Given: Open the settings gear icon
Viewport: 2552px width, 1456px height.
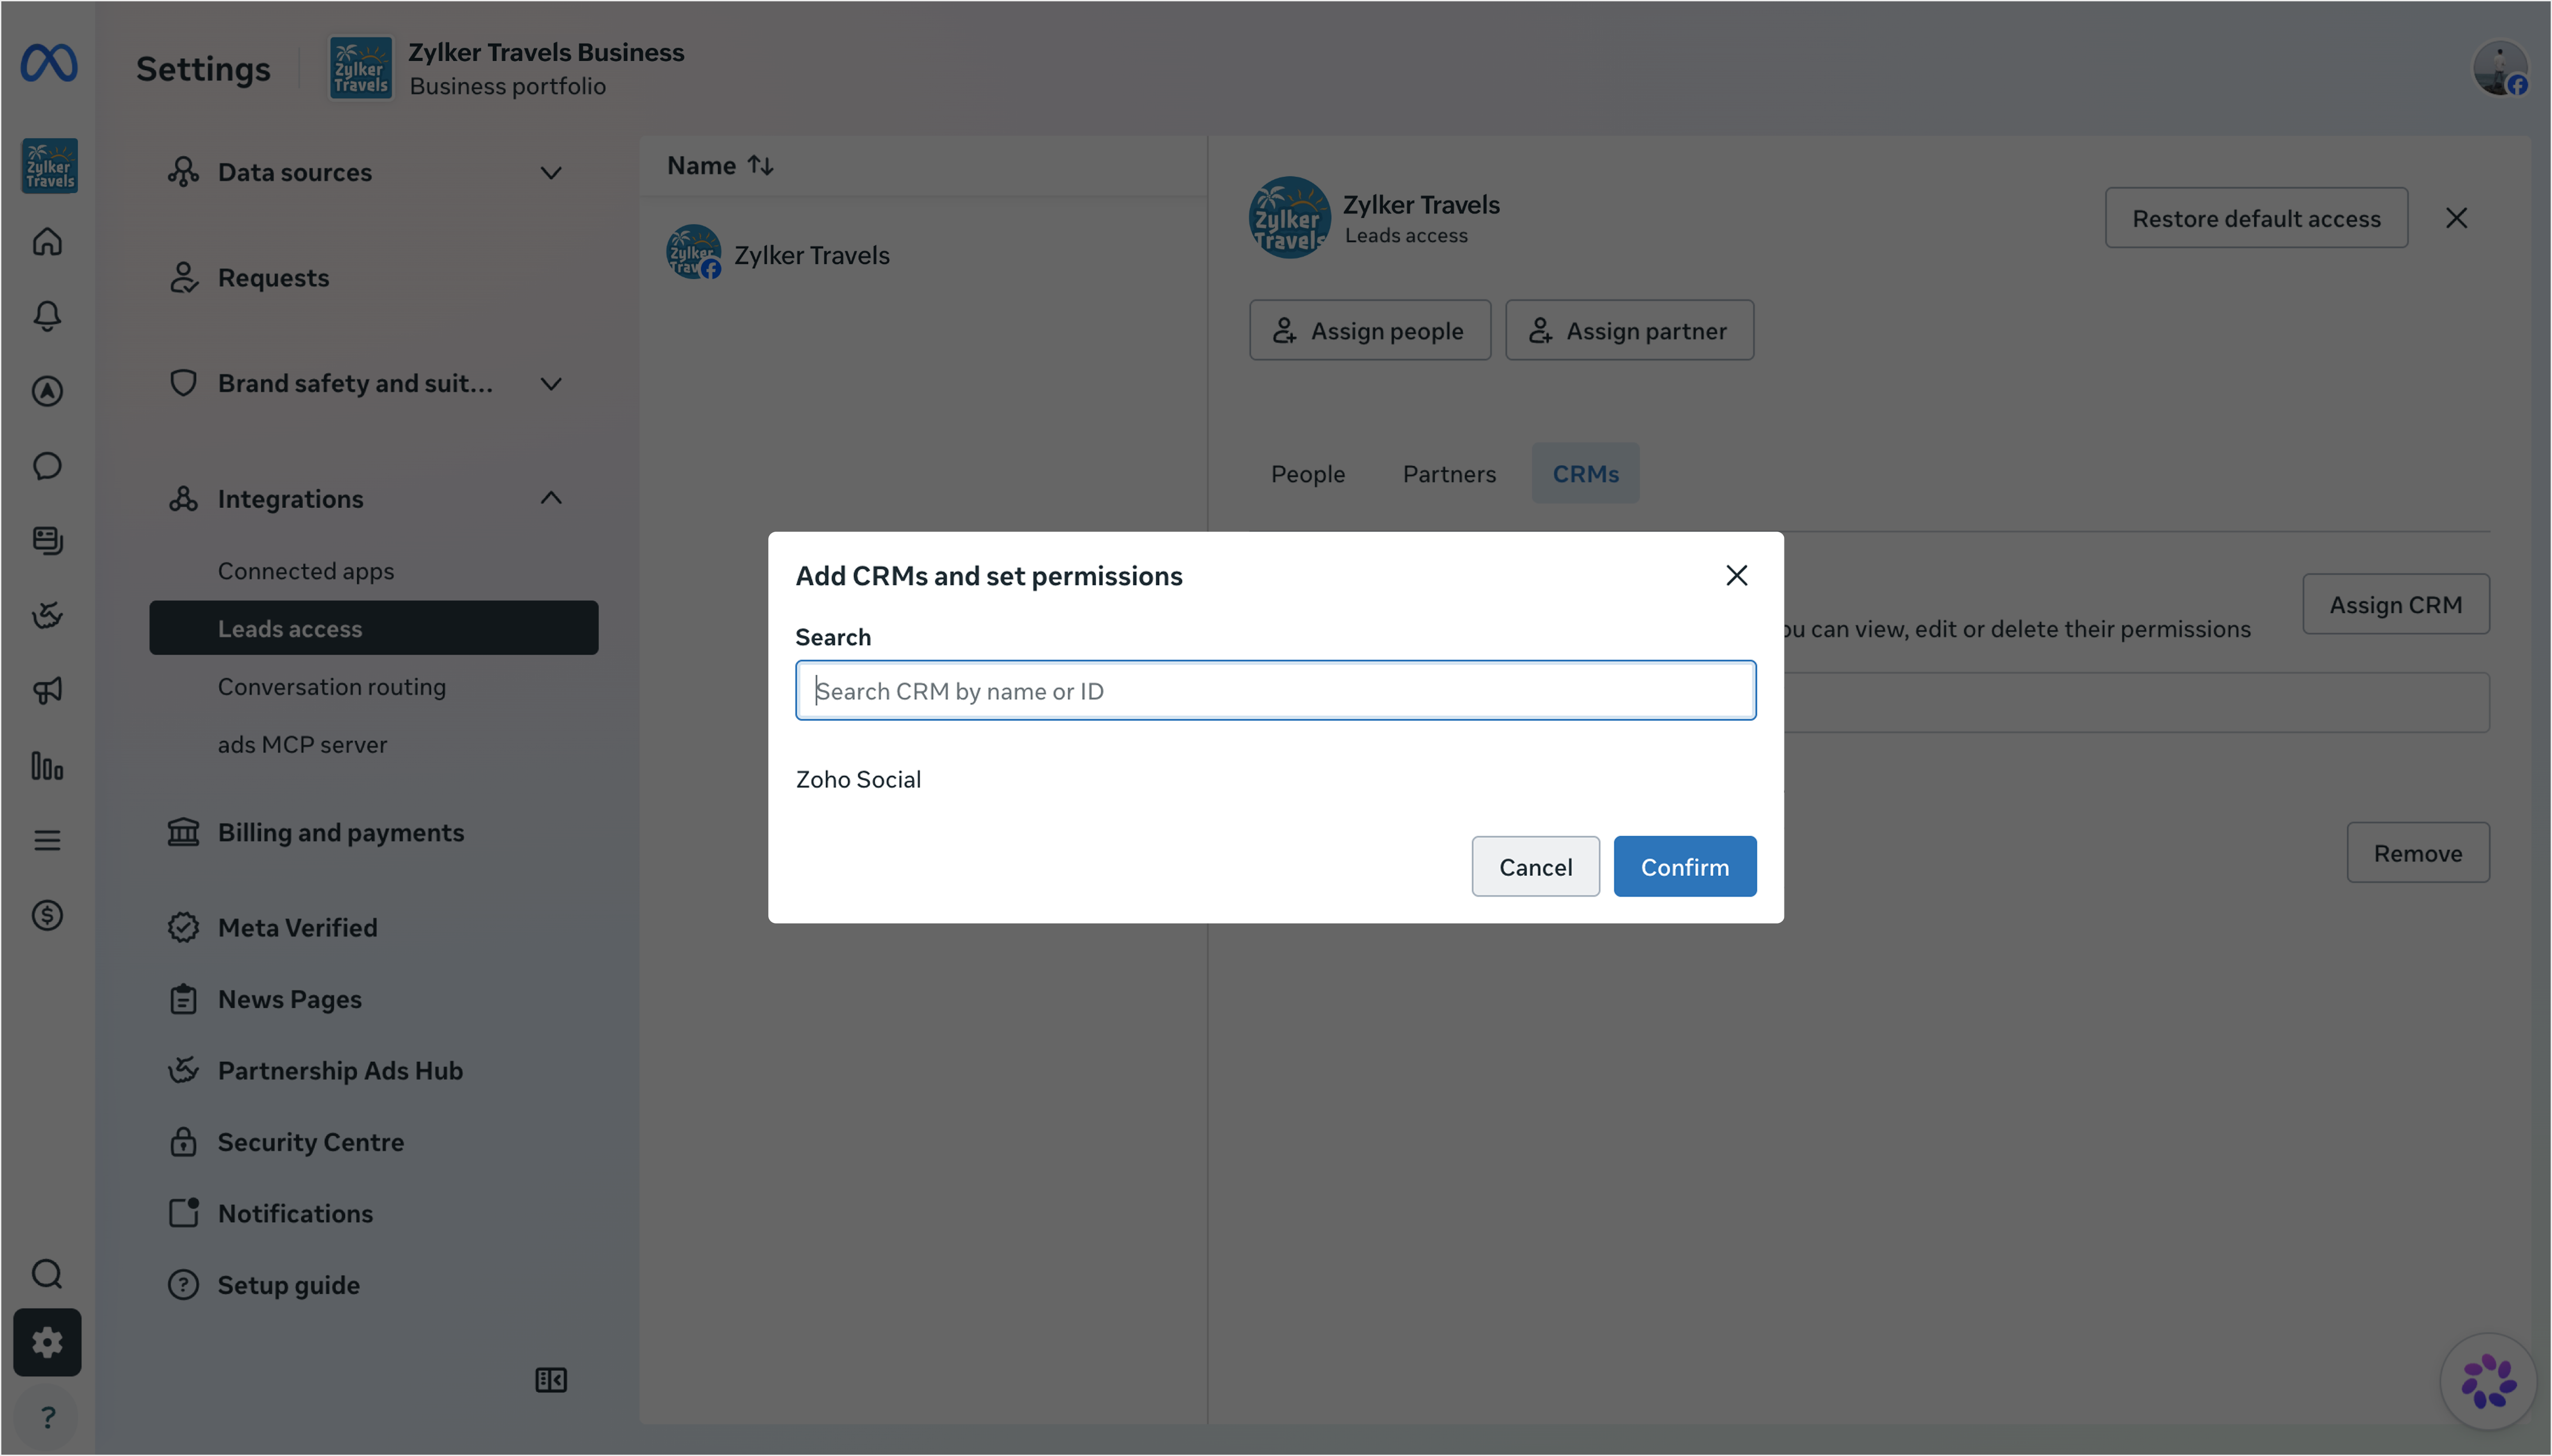Looking at the screenshot, I should pyautogui.click(x=47, y=1343).
